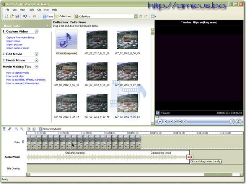Click collection scrollbar down arrow
Screen dimensions: 246x184
152,123
